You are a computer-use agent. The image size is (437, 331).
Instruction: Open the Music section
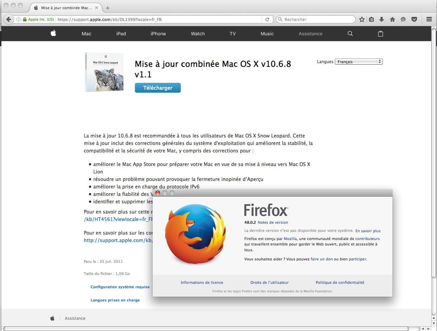click(267, 34)
